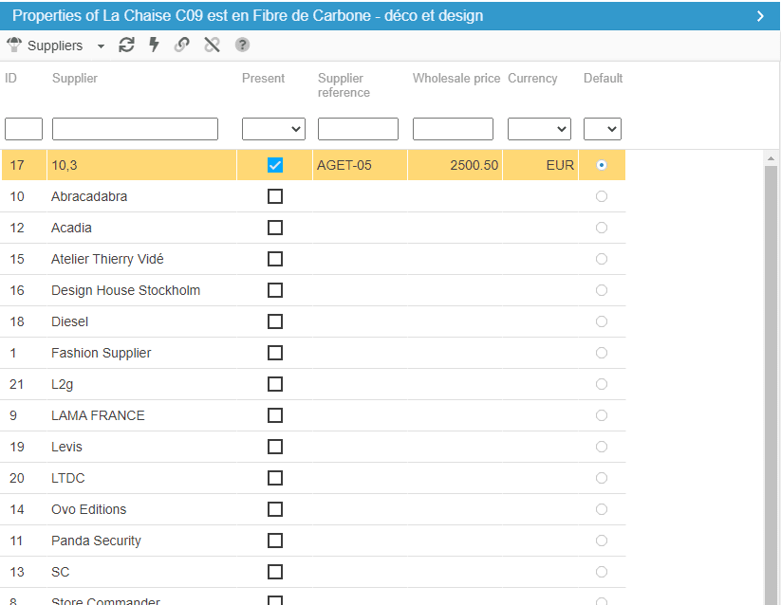This screenshot has width=781, height=605.
Task: Click the Suppliers parachute icon
Action: pyautogui.click(x=14, y=46)
